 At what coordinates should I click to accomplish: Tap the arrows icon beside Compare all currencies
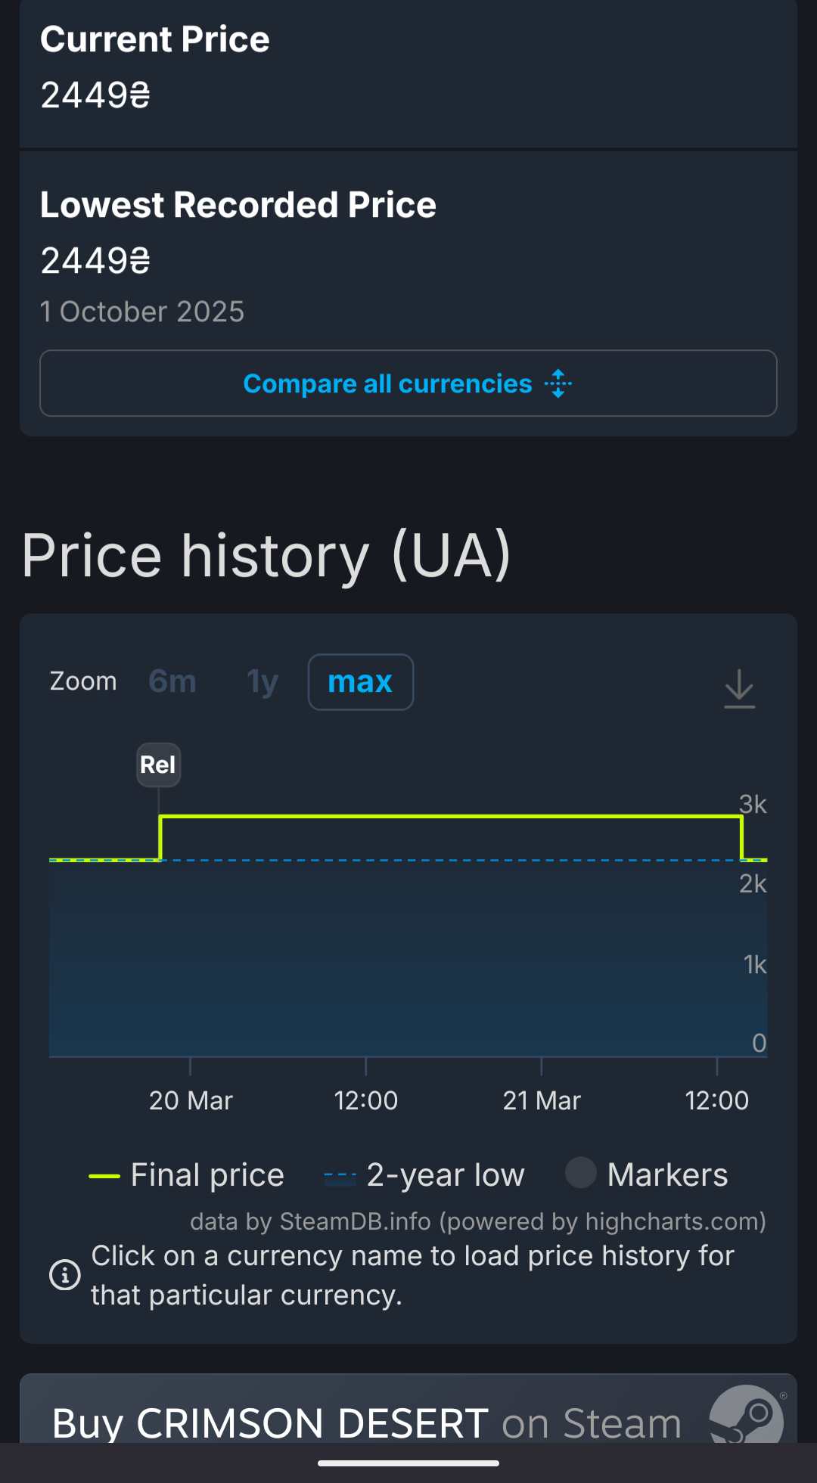click(558, 384)
